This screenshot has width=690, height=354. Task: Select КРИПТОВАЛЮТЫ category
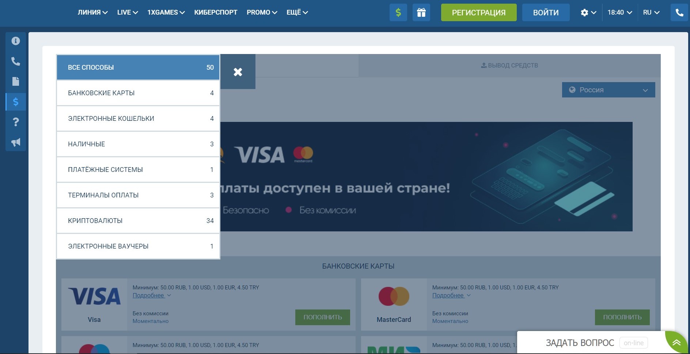pyautogui.click(x=138, y=221)
